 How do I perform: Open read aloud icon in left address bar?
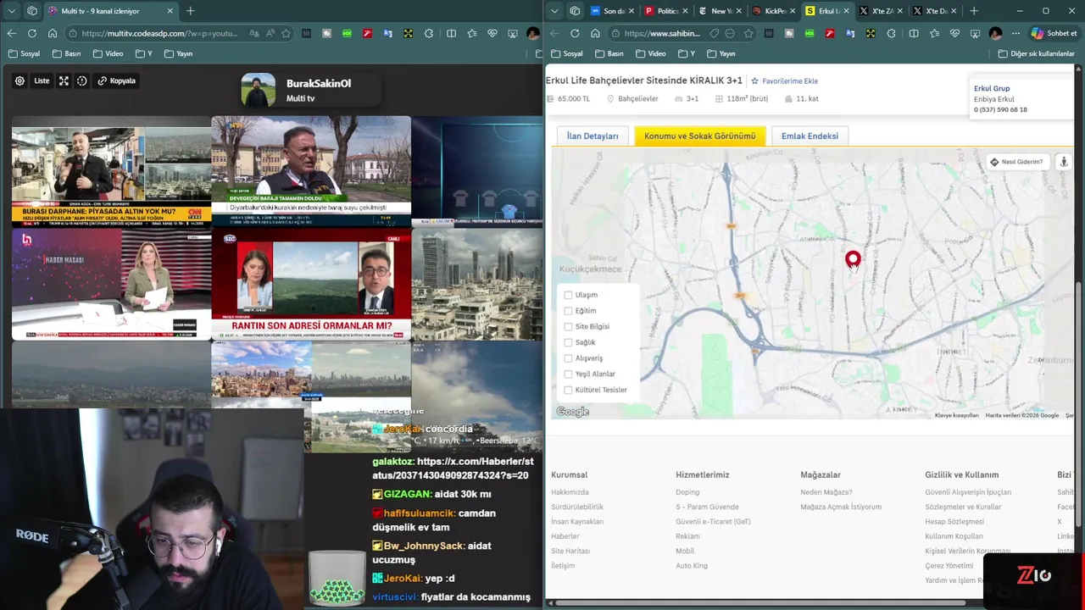pos(270,33)
